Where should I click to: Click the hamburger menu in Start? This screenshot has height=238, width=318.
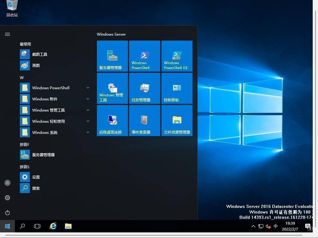click(7, 34)
